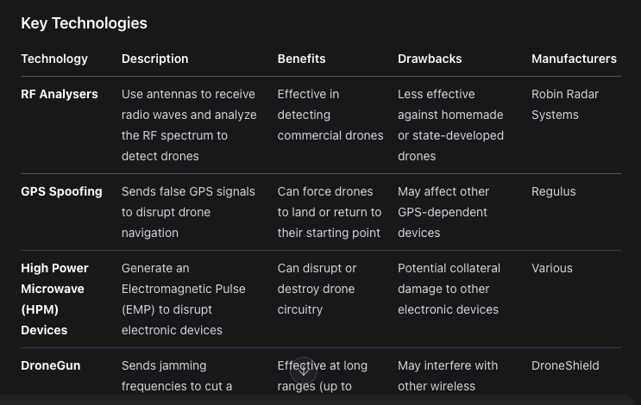Click 'May affect other GPS-dependent devices' cell
641x405 pixels.
[x=443, y=212]
